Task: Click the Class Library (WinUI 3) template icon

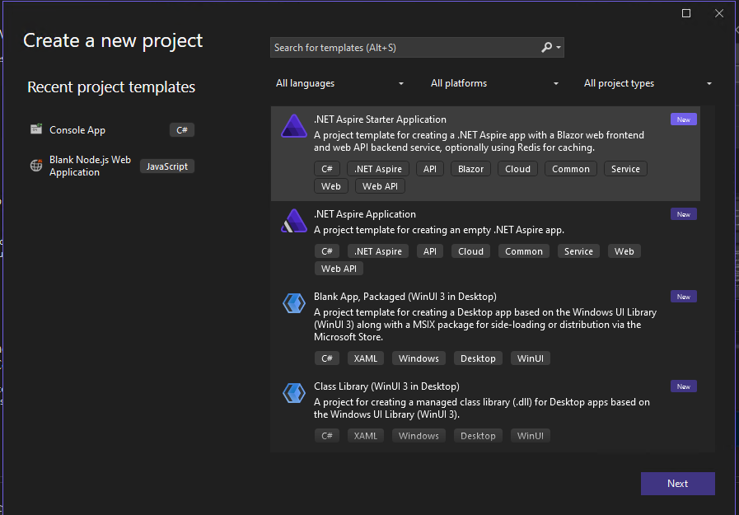Action: (294, 393)
